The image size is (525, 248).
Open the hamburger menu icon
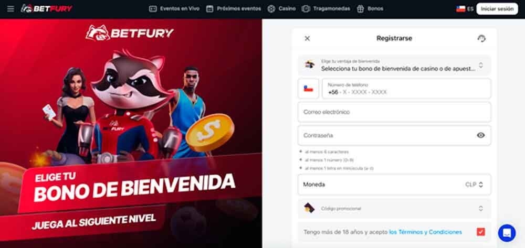click(10, 9)
